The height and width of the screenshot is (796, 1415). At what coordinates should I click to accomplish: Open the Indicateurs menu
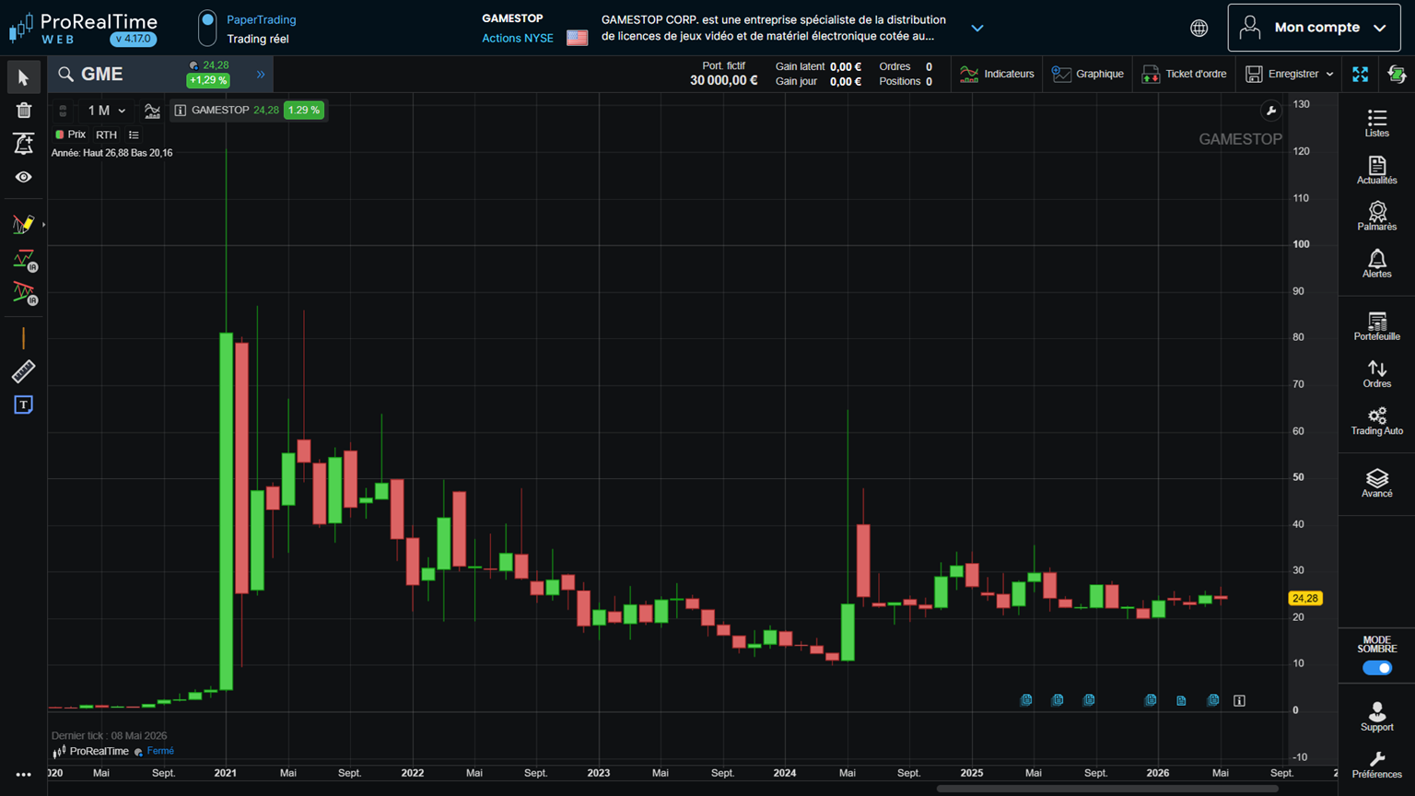(x=997, y=74)
